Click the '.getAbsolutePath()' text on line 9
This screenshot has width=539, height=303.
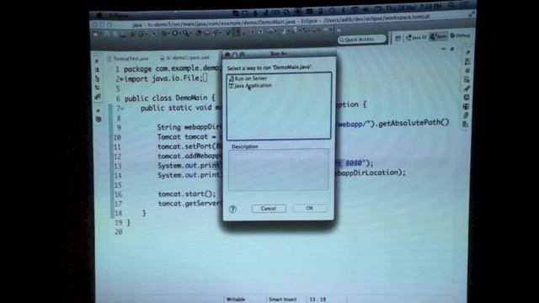point(412,123)
